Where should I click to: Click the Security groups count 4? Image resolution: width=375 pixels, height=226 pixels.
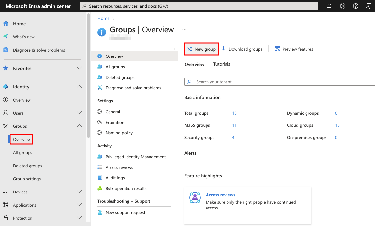tap(233, 138)
